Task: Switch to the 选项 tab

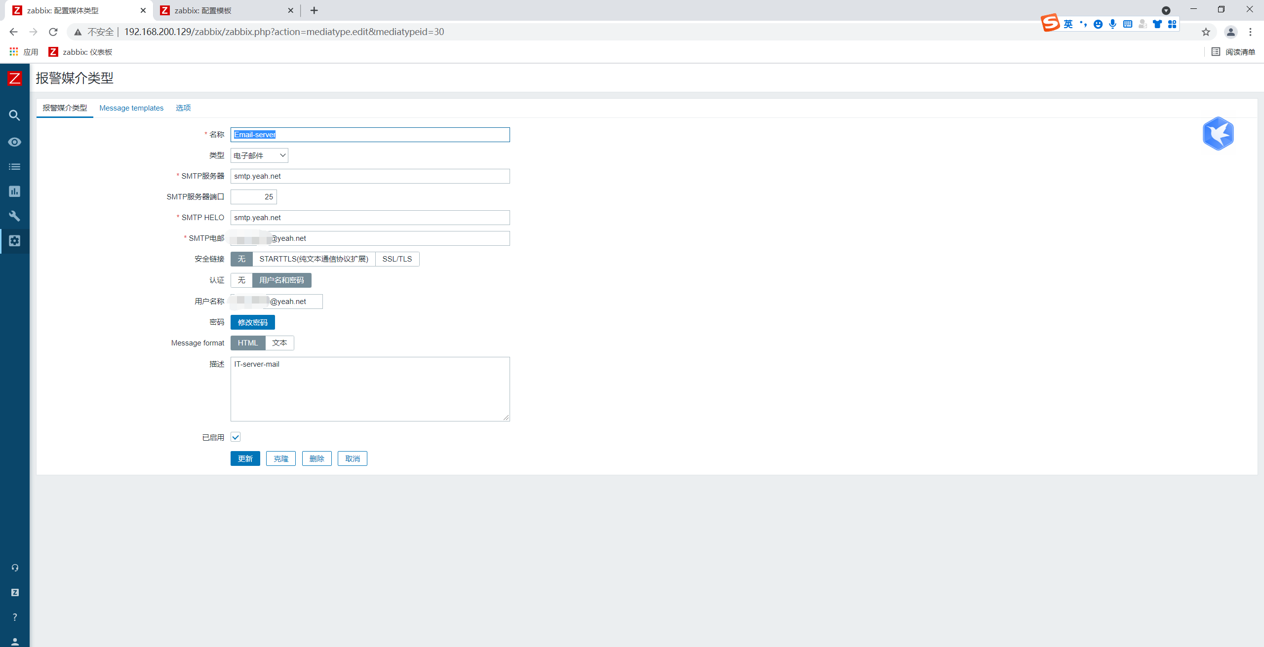Action: [x=183, y=108]
